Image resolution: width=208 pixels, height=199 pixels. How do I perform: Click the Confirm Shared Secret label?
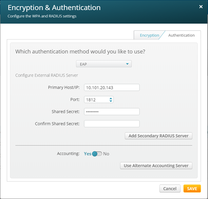point(57,124)
